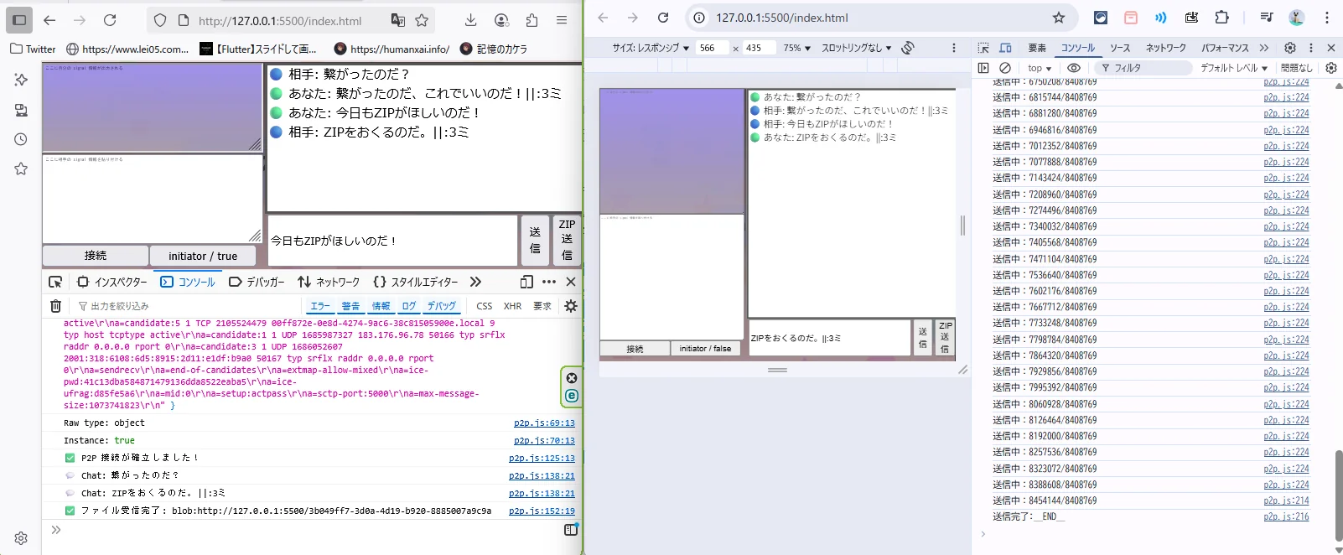Screen dimensions: 1343x555
Task: Open the 75% zoom dropdown
Action: pos(796,48)
